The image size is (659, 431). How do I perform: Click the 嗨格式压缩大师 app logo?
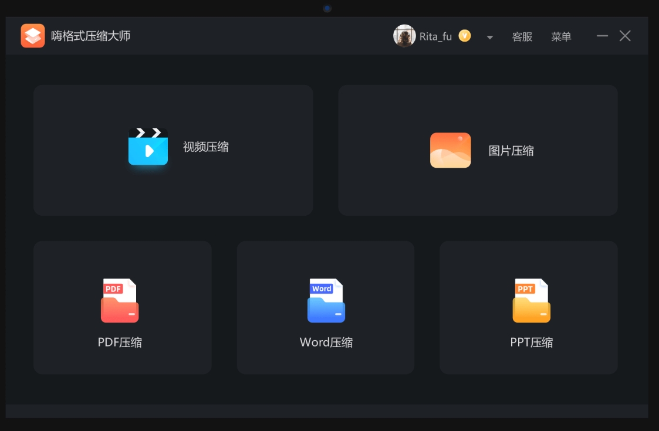tap(33, 35)
